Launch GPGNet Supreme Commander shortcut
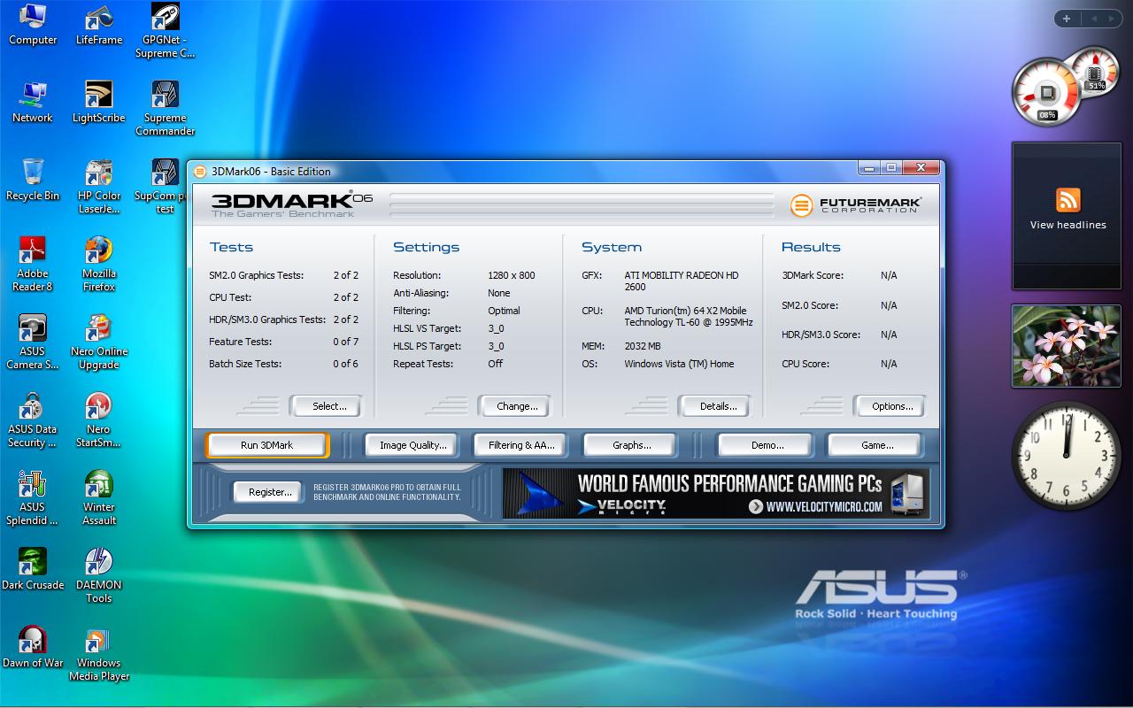Image resolution: width=1133 pixels, height=708 pixels. coord(165,30)
